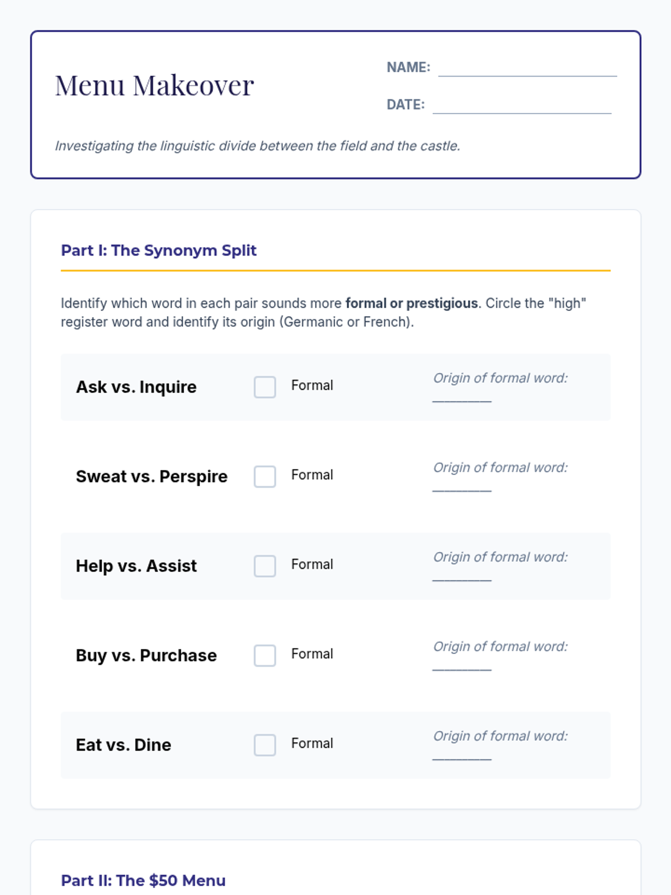The height and width of the screenshot is (895, 671).
Task: Click the Buy vs. Purchase word pair
Action: [x=146, y=656]
